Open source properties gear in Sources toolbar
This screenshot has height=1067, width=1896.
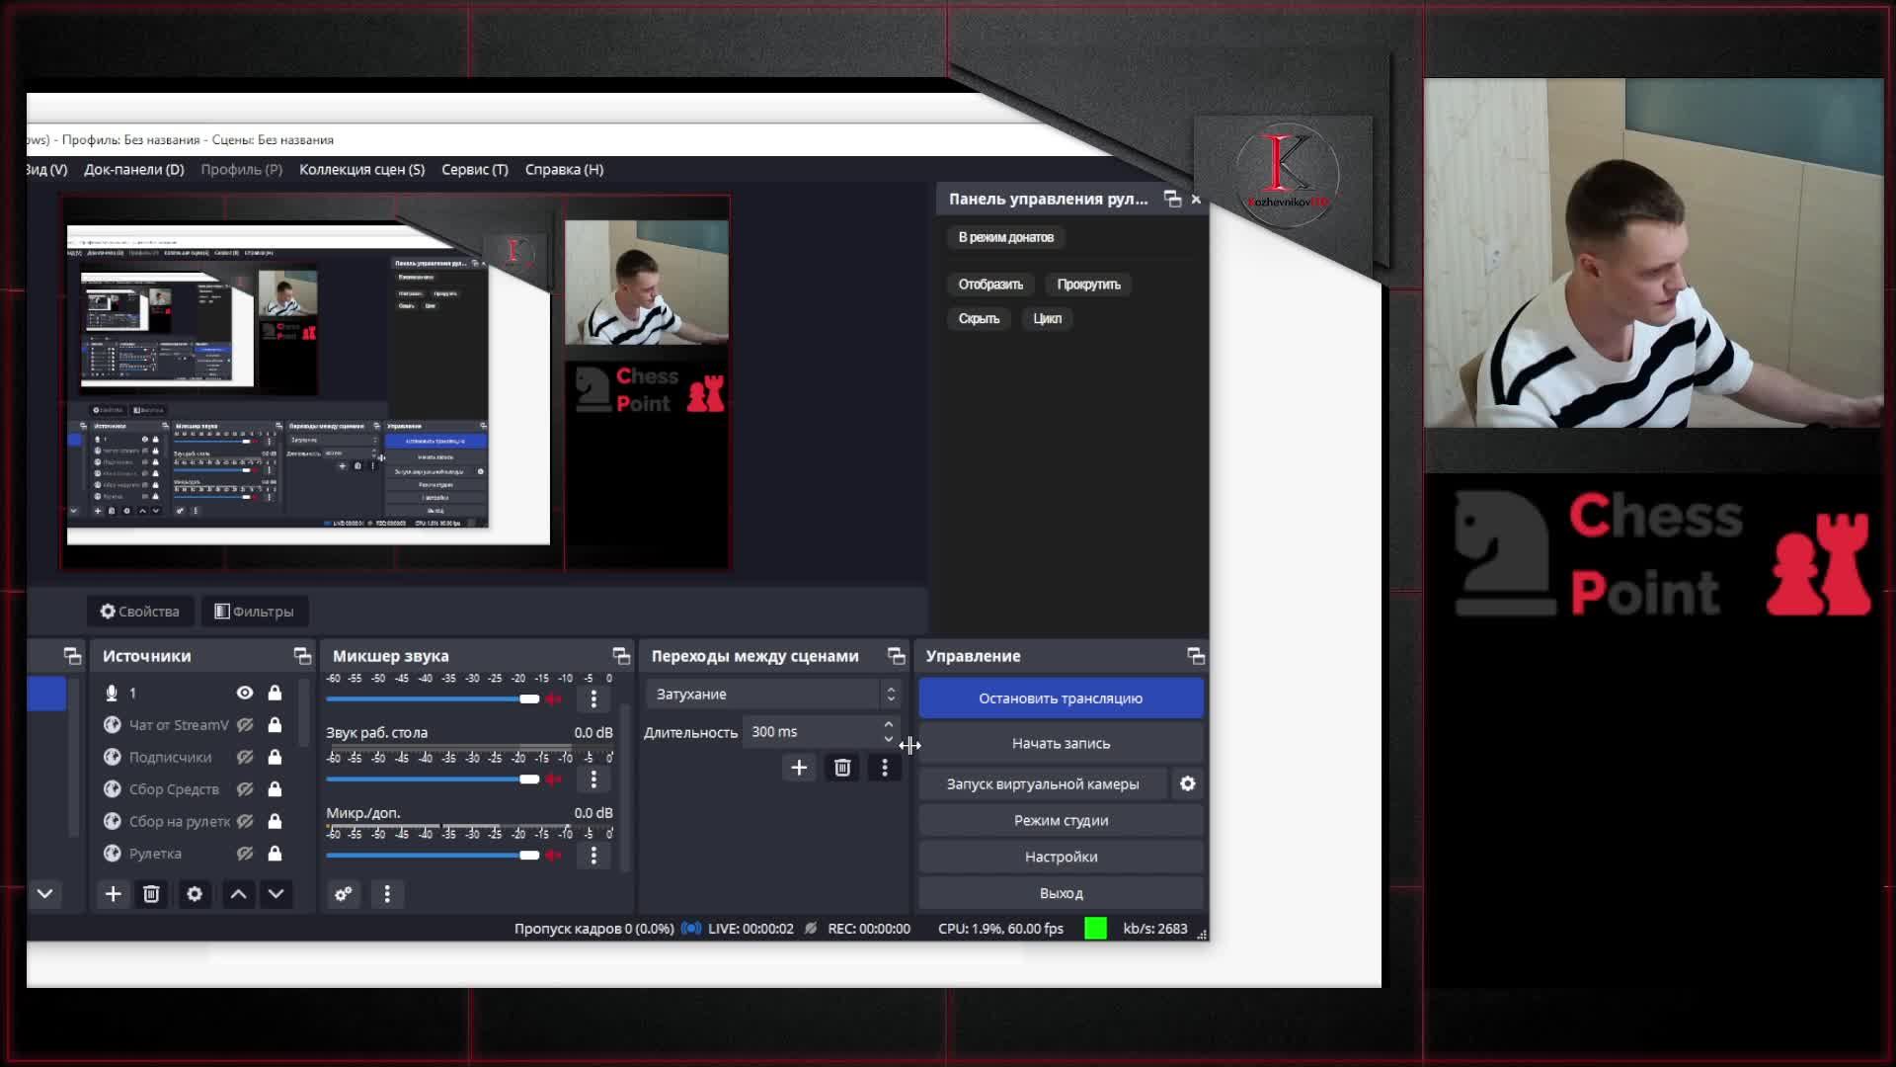(x=195, y=894)
